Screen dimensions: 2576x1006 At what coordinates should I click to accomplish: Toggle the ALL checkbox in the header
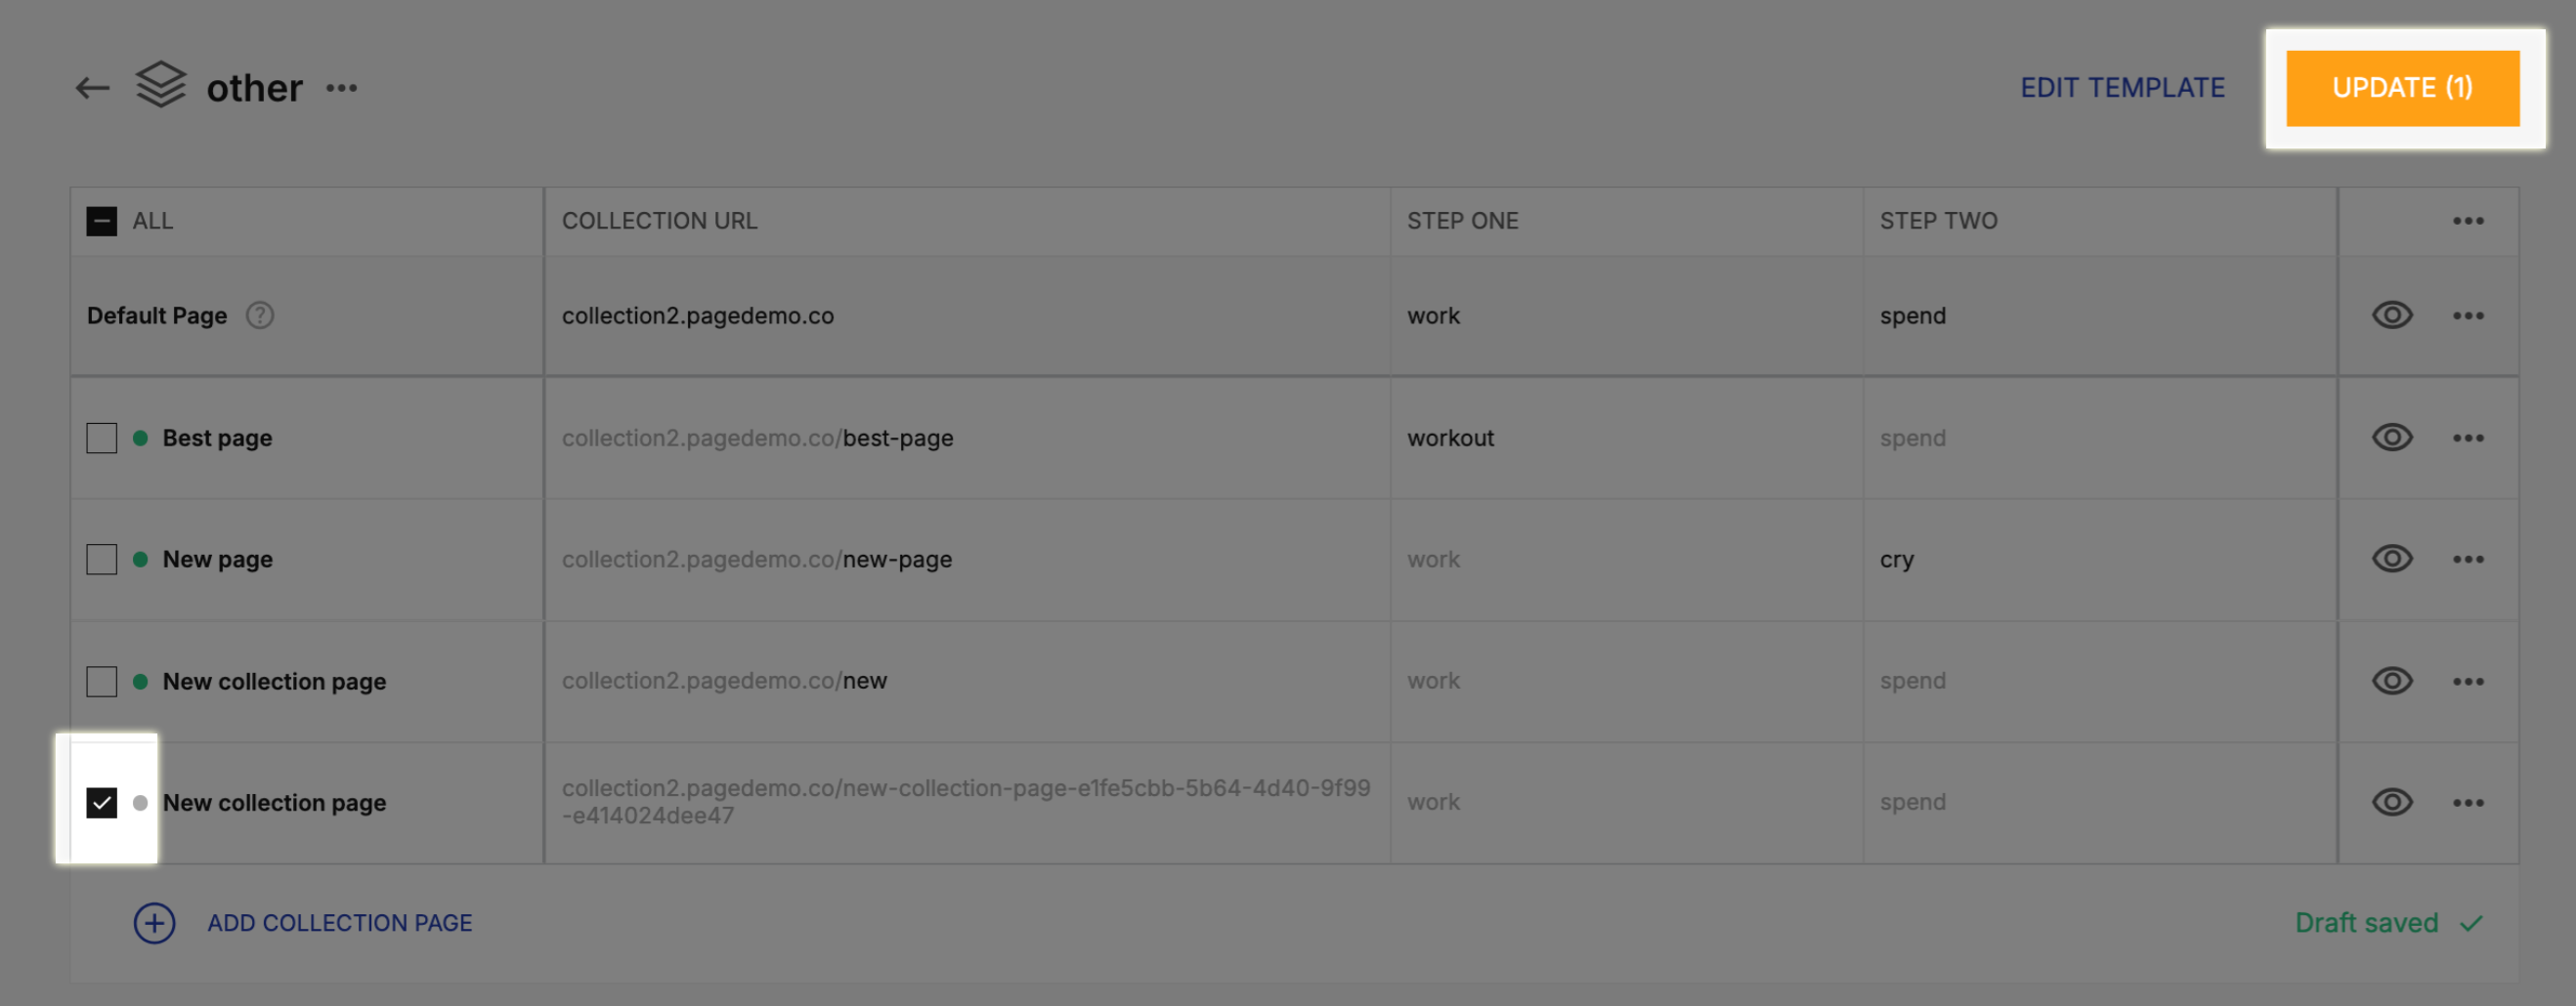[x=100, y=220]
